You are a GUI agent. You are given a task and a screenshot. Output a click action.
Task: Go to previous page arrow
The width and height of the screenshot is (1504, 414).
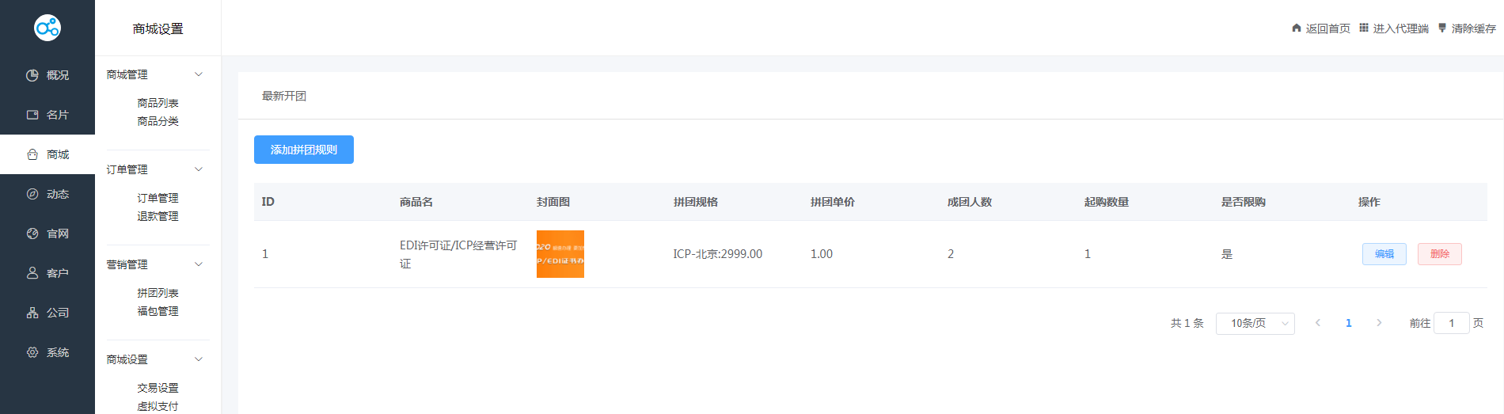pyautogui.click(x=1318, y=323)
